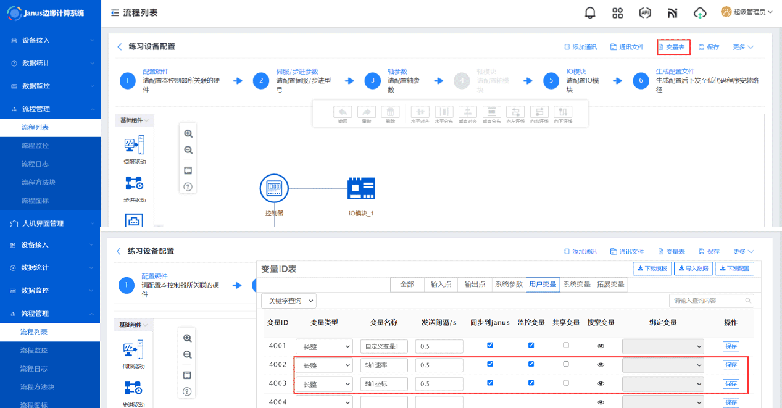
Task: Click the 水平对齐 align icon in toolbar
Action: pyautogui.click(x=420, y=112)
